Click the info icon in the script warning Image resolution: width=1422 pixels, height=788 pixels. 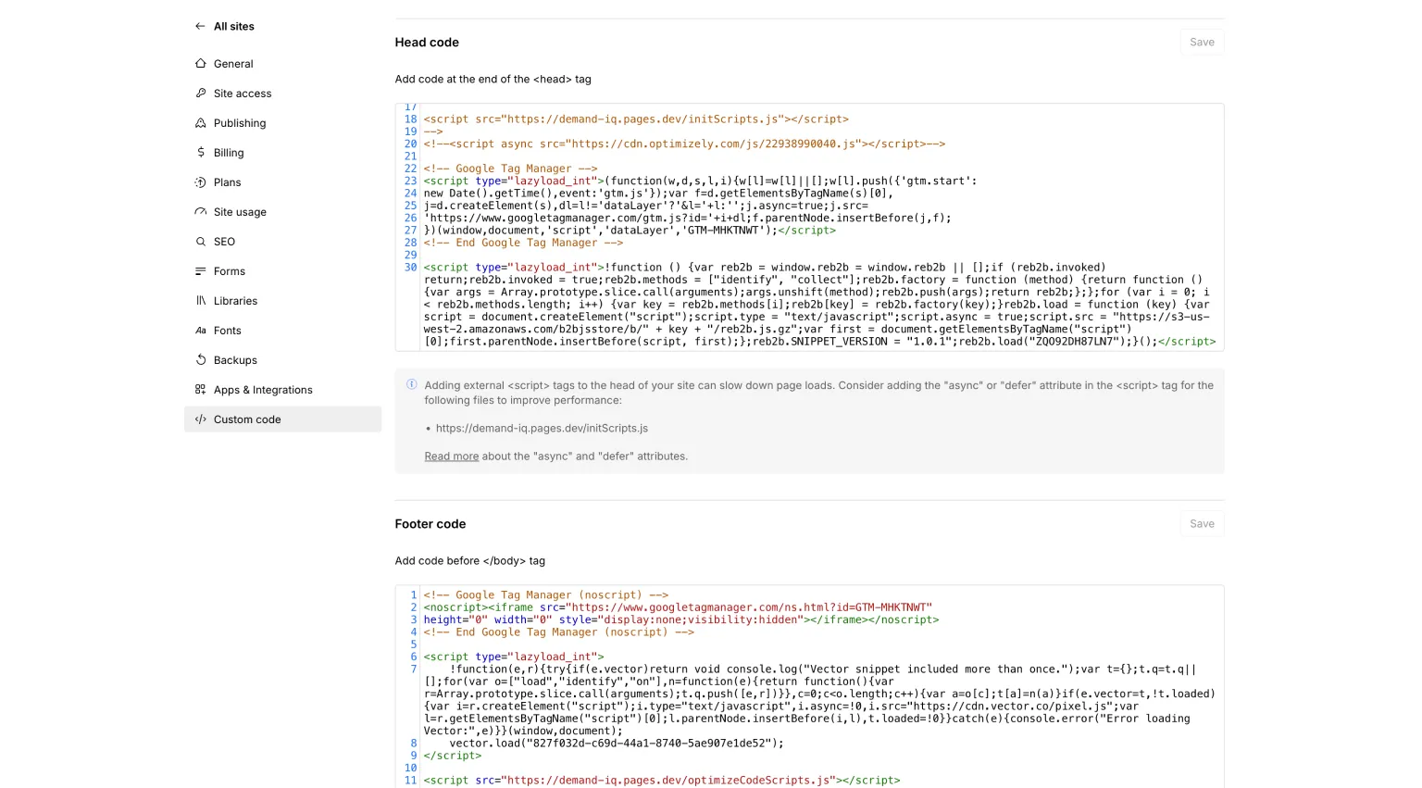click(x=412, y=384)
